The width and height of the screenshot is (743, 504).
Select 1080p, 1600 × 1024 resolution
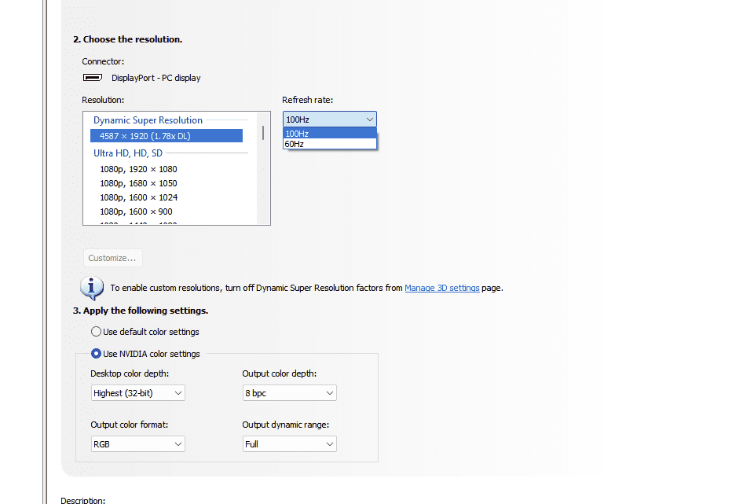click(x=138, y=197)
